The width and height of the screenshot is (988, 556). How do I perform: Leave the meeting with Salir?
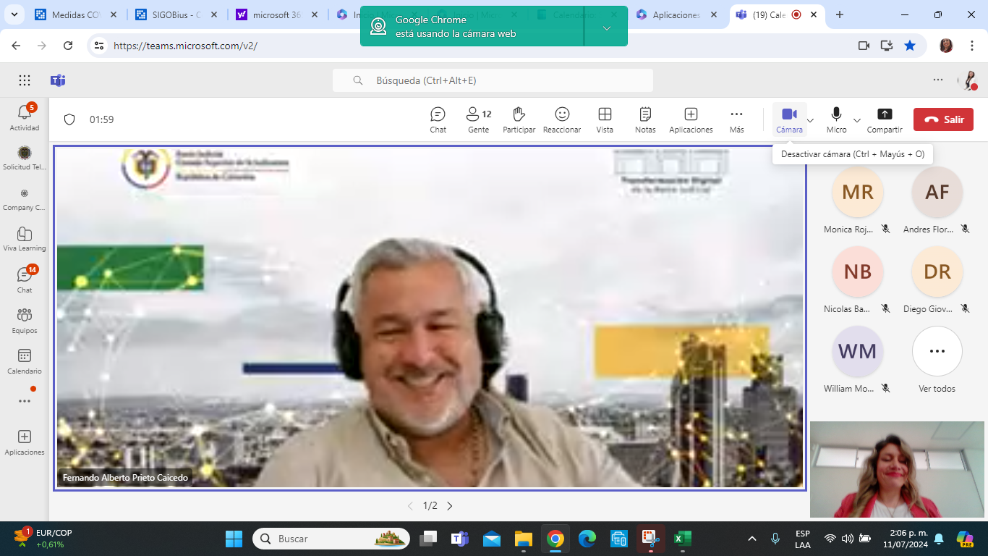coord(943,119)
